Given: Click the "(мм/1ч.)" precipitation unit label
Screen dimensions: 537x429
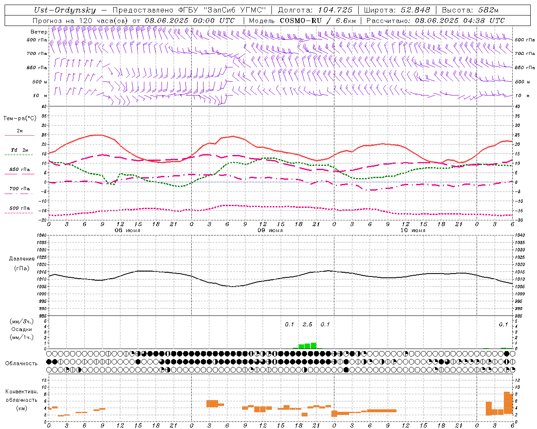Looking at the screenshot, I should [22, 337].
